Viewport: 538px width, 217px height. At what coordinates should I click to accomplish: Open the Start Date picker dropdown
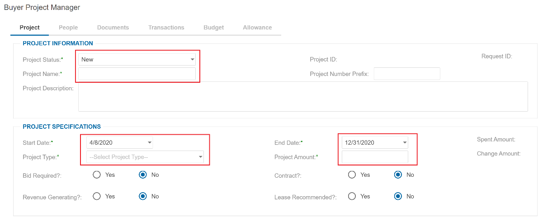click(150, 143)
